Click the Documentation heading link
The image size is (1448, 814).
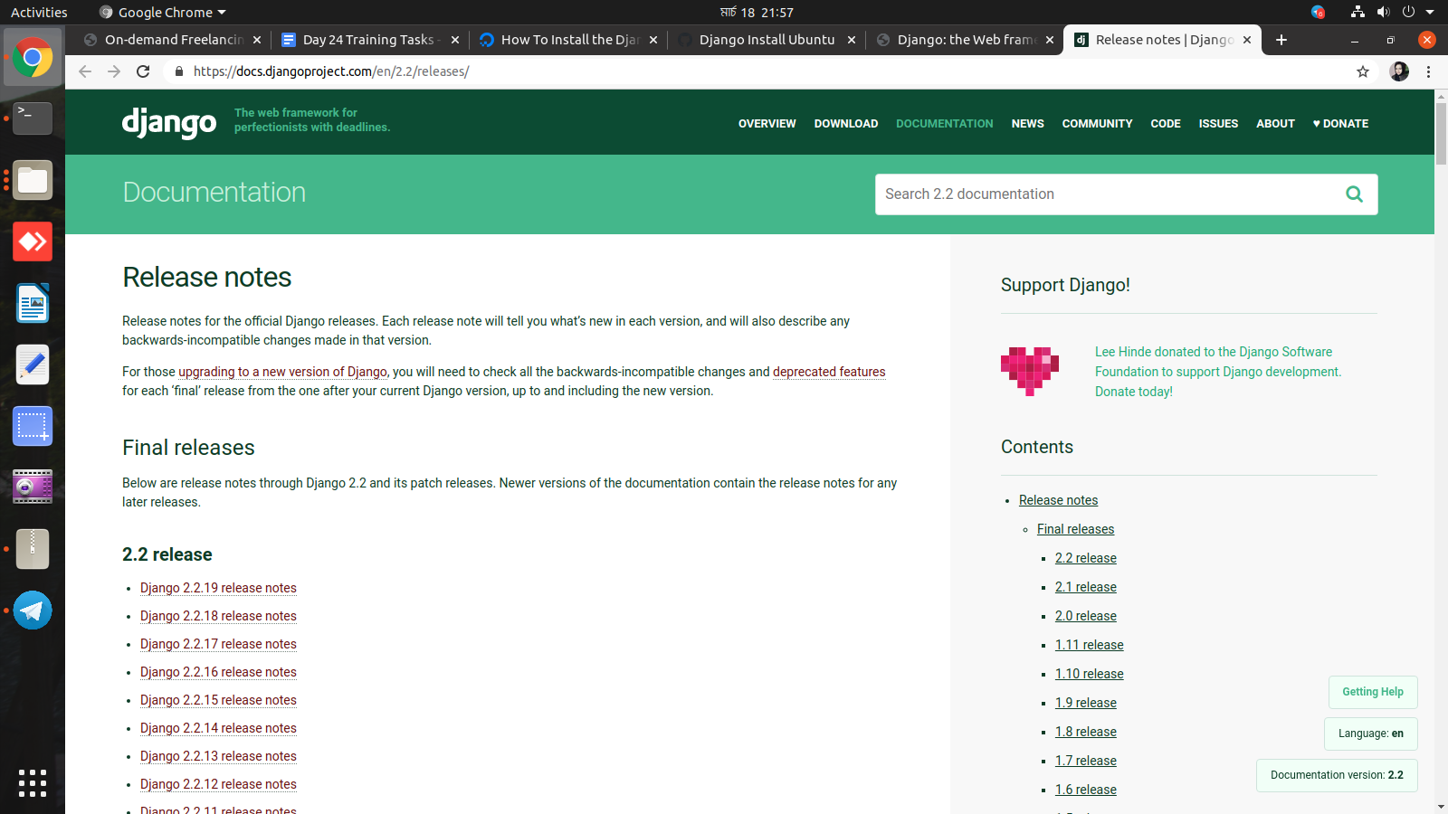pyautogui.click(x=214, y=192)
